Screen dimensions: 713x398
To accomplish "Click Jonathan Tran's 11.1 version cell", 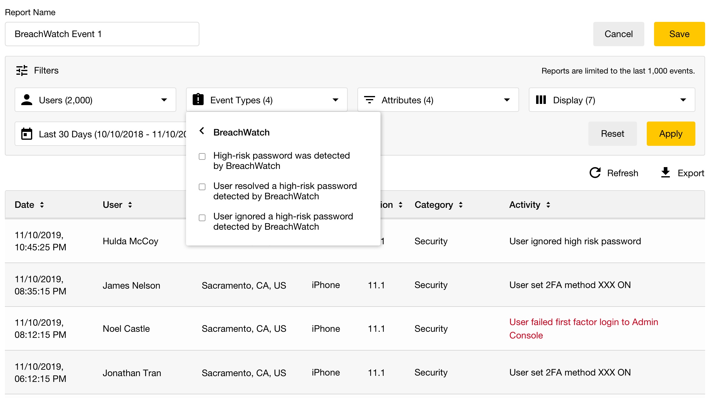I will 376,373.
